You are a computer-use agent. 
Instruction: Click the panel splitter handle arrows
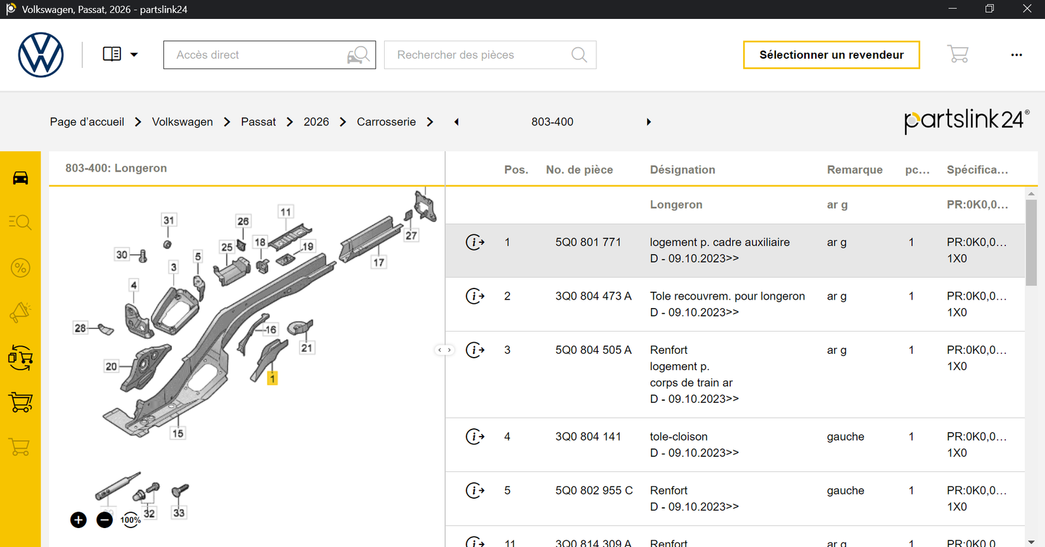coord(444,350)
